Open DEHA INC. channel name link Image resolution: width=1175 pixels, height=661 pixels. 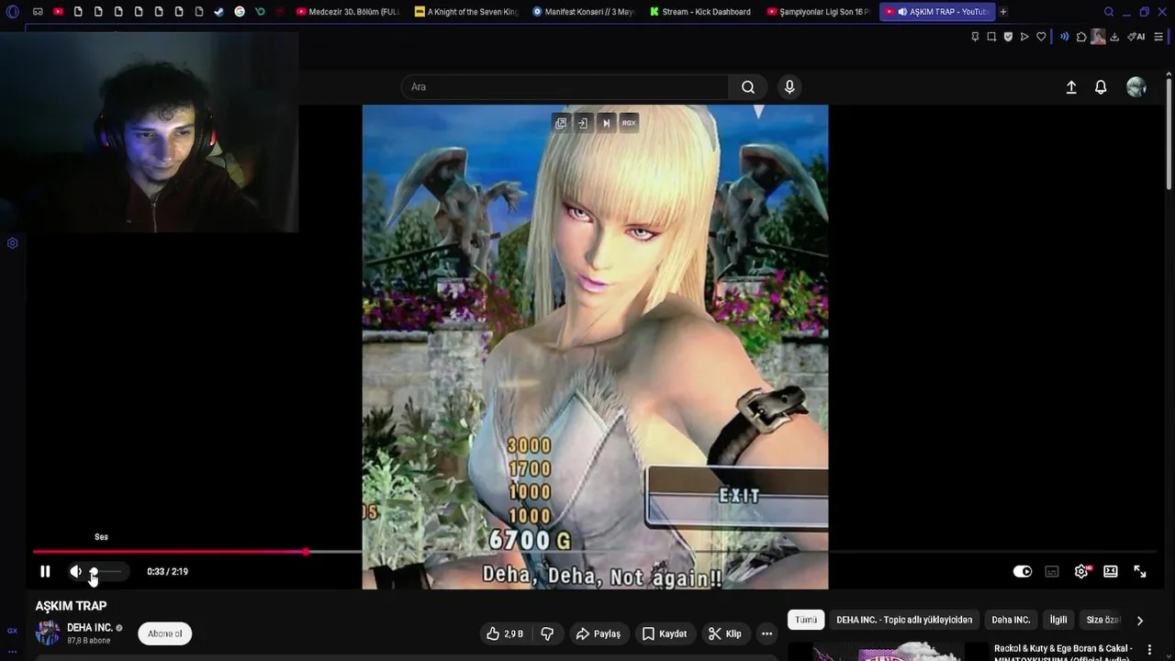[x=90, y=628]
